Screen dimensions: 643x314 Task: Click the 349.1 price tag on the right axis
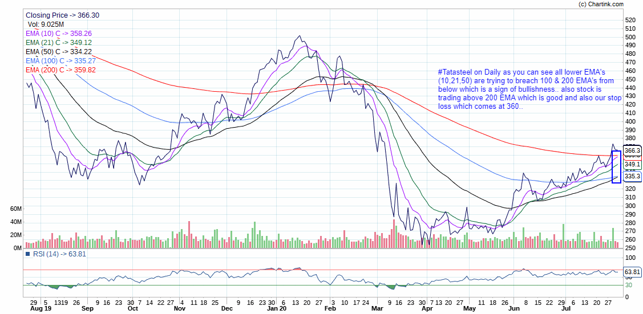[x=632, y=164]
